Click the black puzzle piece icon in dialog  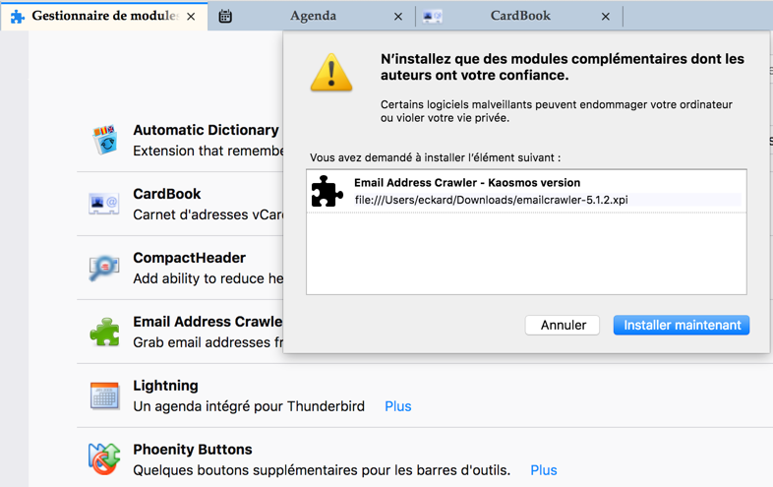click(327, 191)
